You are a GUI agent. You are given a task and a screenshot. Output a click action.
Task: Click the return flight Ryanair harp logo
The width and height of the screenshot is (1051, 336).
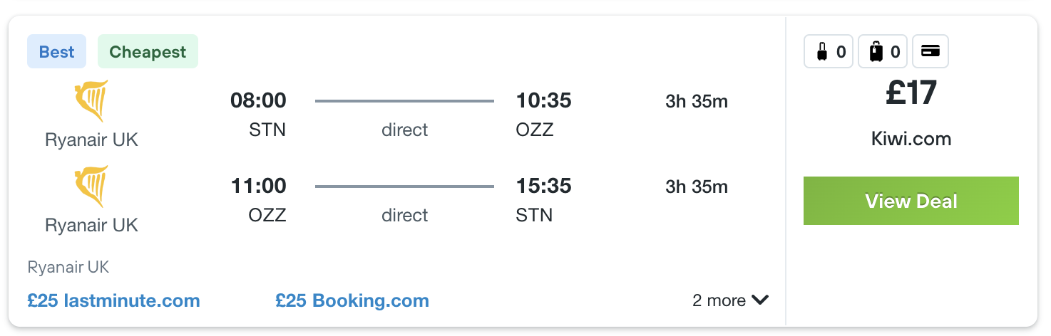pos(91,187)
